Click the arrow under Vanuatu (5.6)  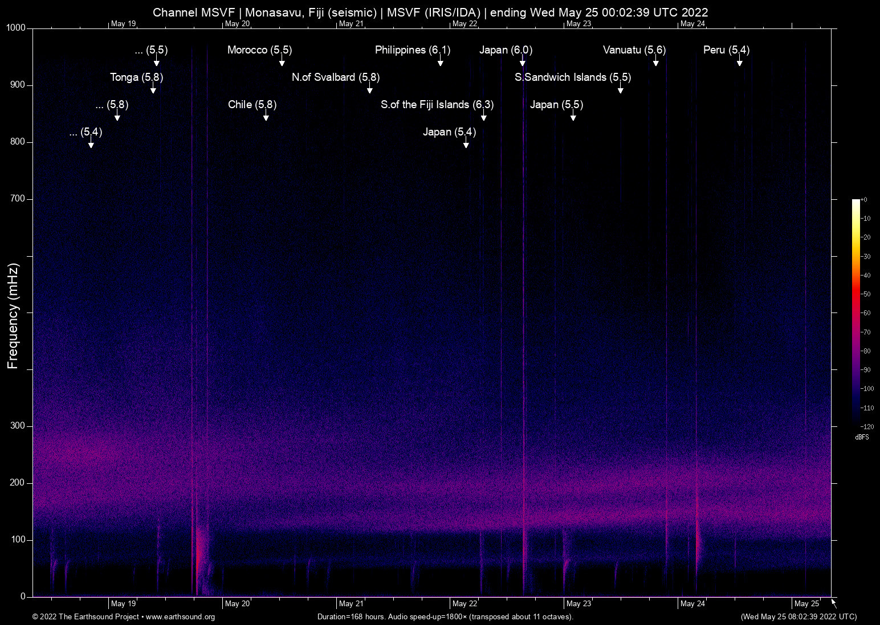tap(655, 62)
